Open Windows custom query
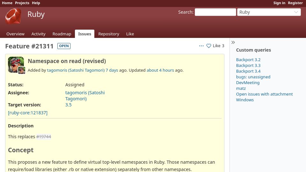 click(245, 100)
